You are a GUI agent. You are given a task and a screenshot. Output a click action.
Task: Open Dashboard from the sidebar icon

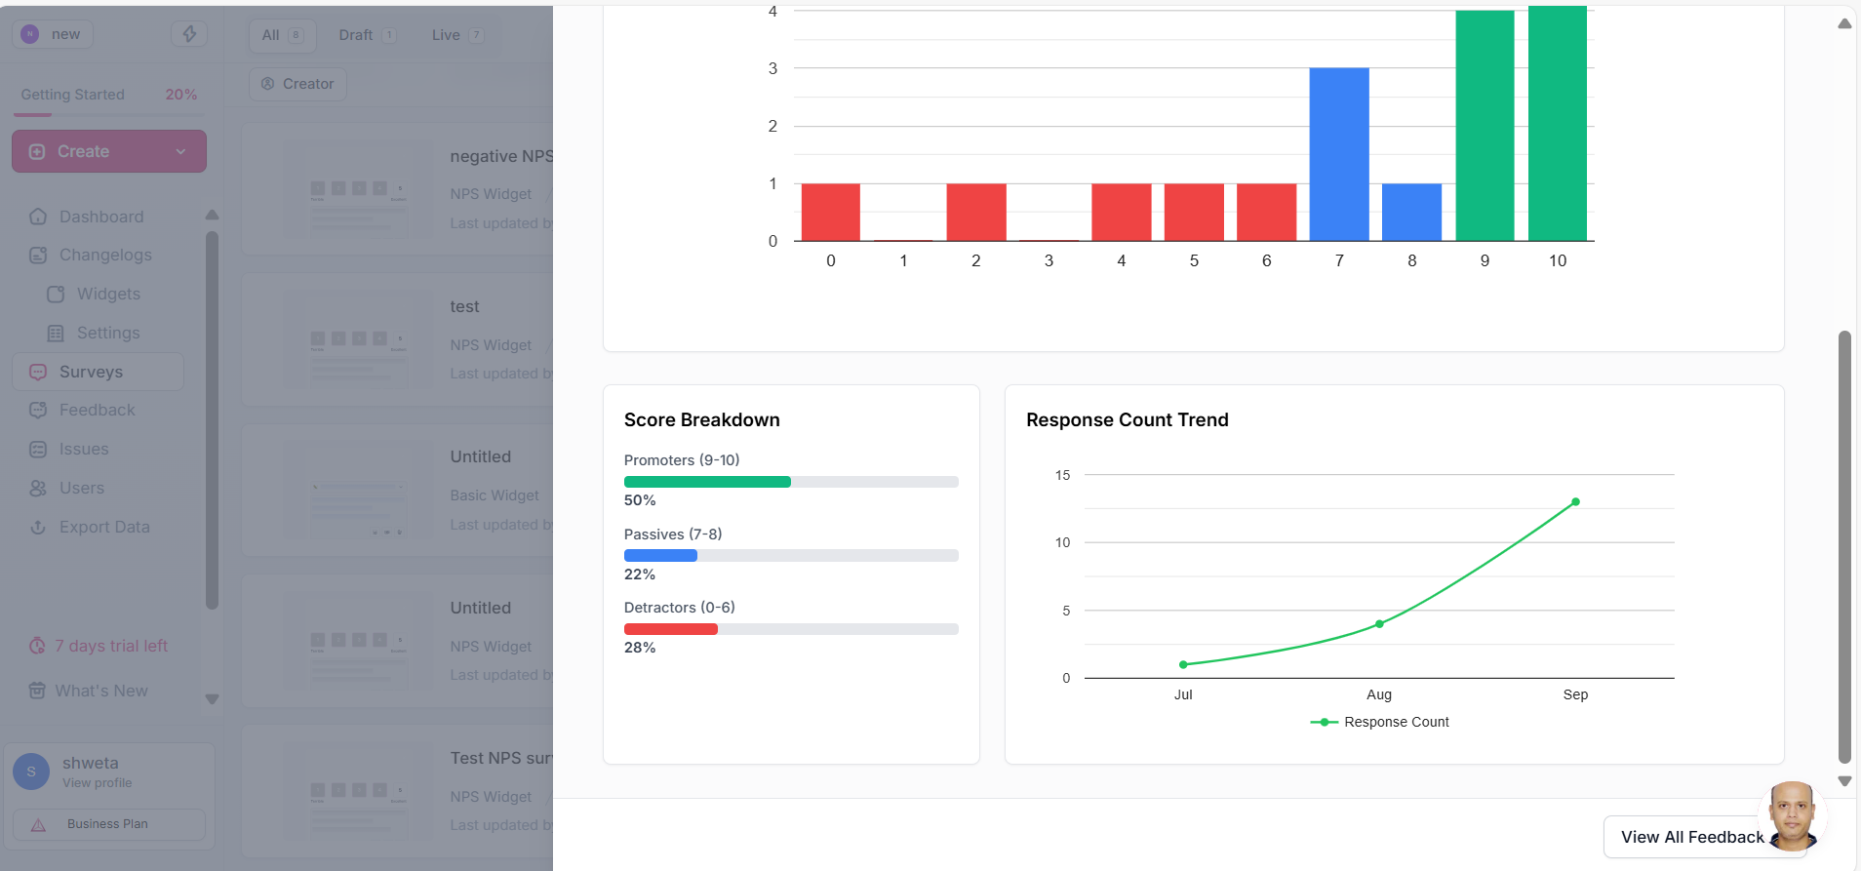38,217
